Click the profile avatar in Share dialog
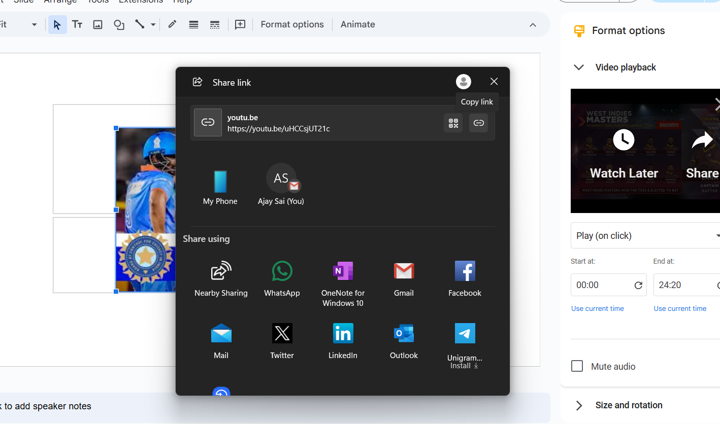The height and width of the screenshot is (424, 720). tap(464, 82)
